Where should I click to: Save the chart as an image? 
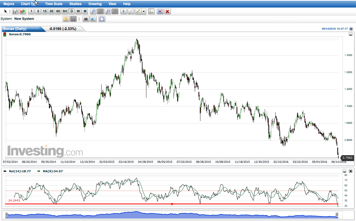[x=93, y=19]
